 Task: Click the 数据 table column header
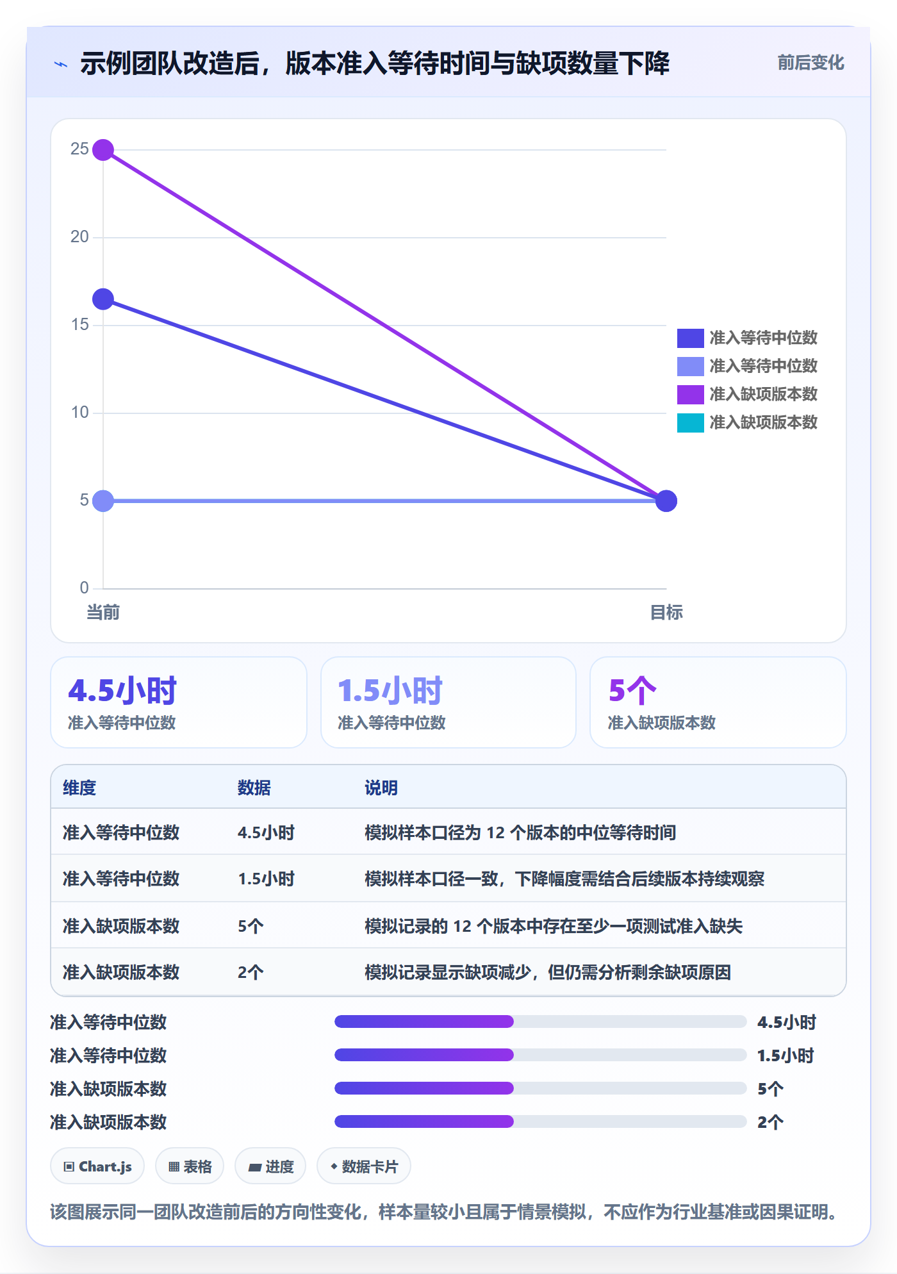(254, 788)
